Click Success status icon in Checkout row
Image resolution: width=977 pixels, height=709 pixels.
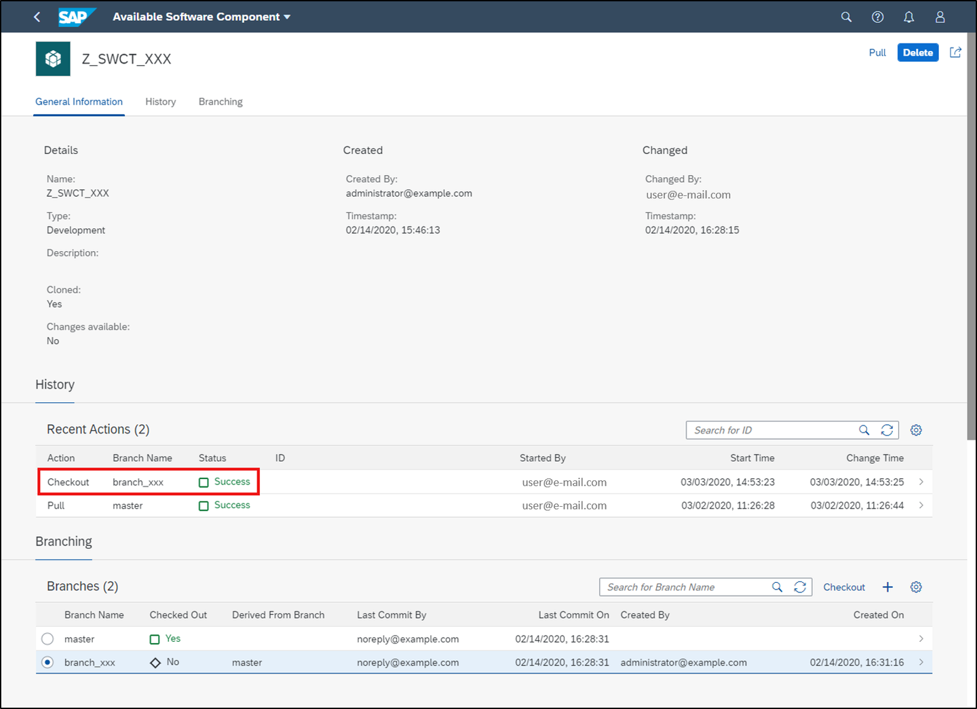pyautogui.click(x=204, y=482)
